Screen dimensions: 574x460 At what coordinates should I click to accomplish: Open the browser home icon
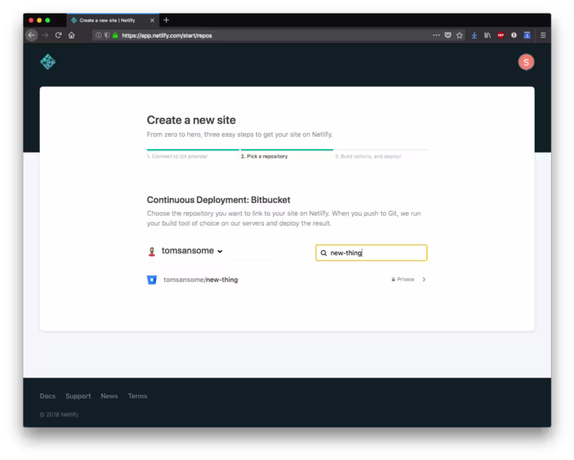click(x=71, y=36)
